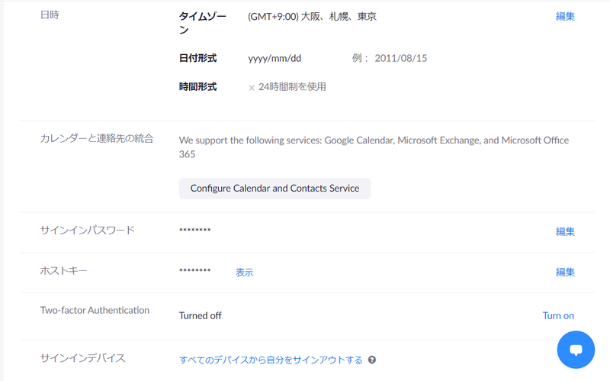Viewport: 610px width, 381px height.
Task: Click the 時間形式 label
Action: 197,86
